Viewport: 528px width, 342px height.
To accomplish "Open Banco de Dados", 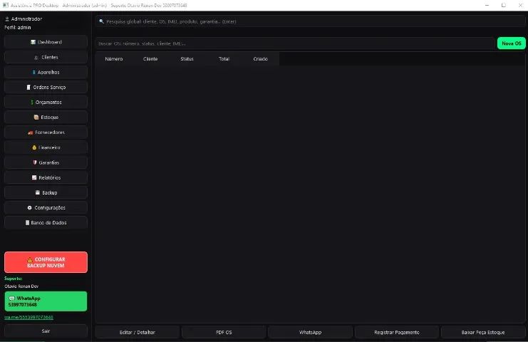I will [x=46, y=222].
